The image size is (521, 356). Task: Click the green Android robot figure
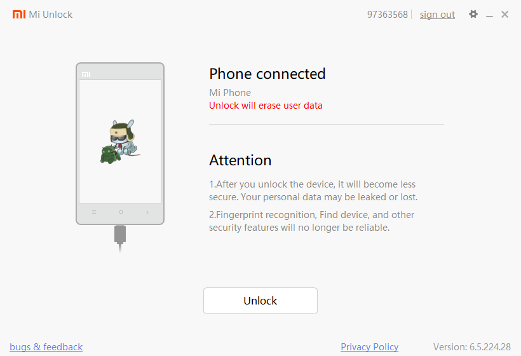click(110, 154)
